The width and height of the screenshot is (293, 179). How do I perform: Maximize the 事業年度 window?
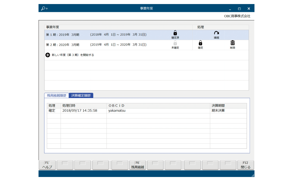(239, 9)
